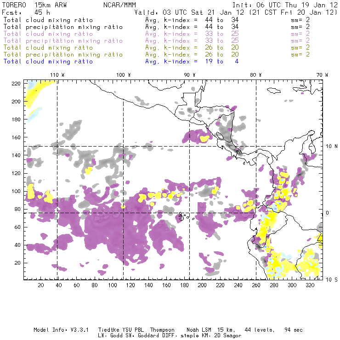Screen dimensions: 340x340
Task: Click the "0" equator latitude label
Action: click(x=328, y=213)
